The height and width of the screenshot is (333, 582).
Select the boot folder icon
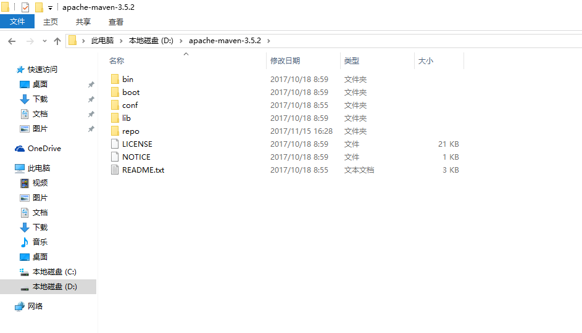pos(115,92)
